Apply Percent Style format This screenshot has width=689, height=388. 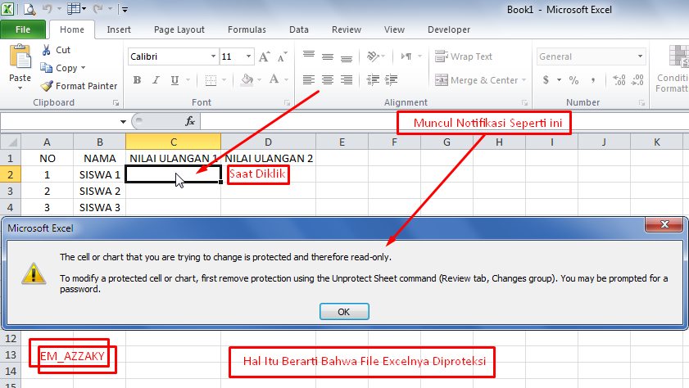[573, 80]
